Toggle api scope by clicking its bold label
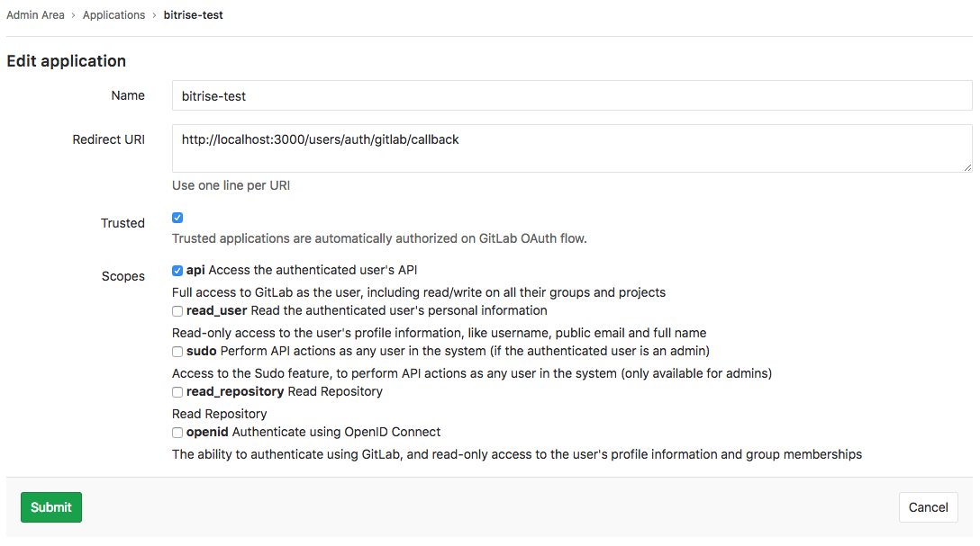The height and width of the screenshot is (546, 980). pos(198,270)
